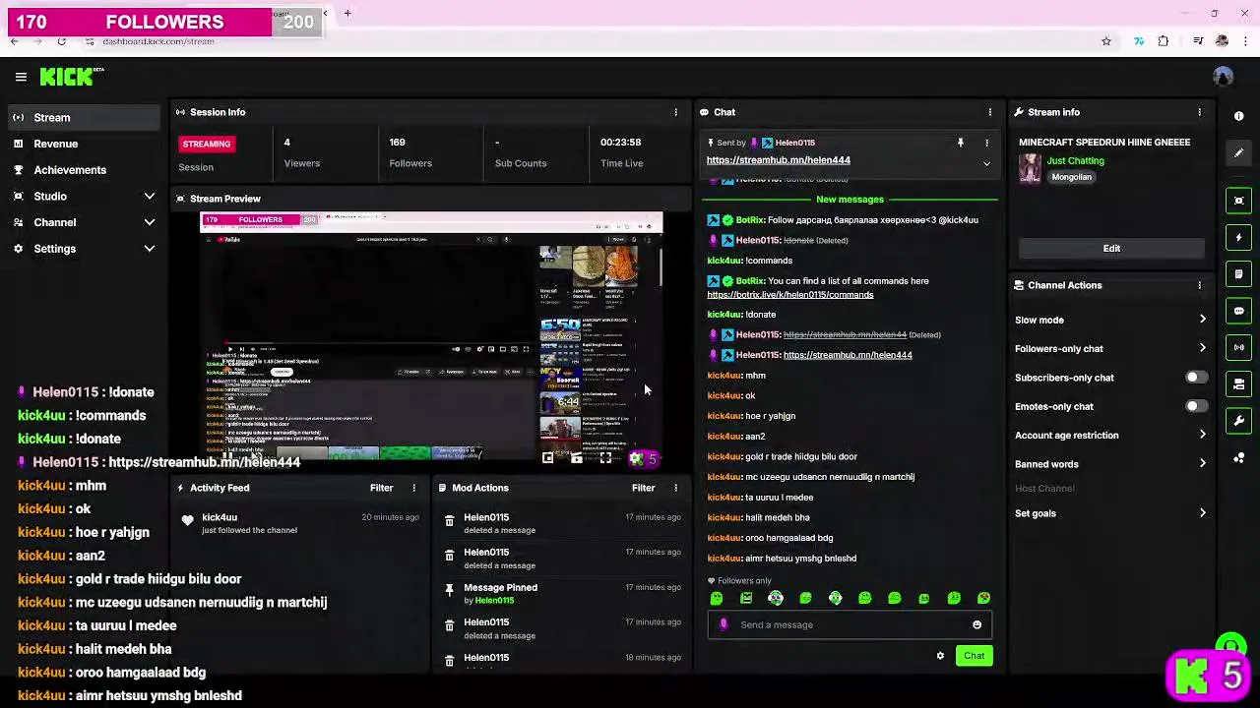Click the Just Chatting category link
The image size is (1260, 708).
click(x=1075, y=160)
